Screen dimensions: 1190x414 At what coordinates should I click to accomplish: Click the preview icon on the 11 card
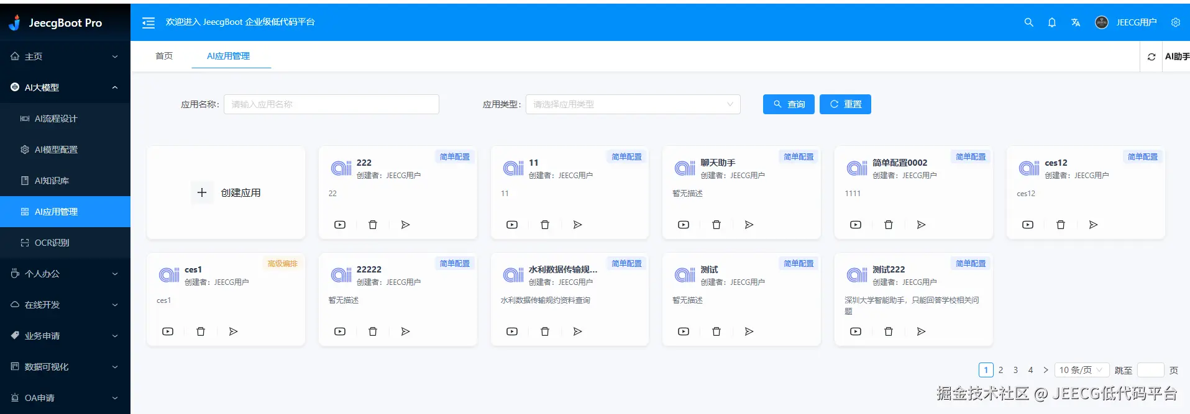[x=512, y=225]
